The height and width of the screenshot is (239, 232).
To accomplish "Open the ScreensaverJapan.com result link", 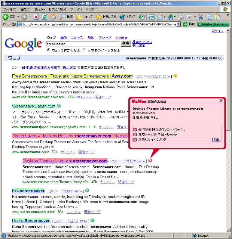I will point(34,106).
